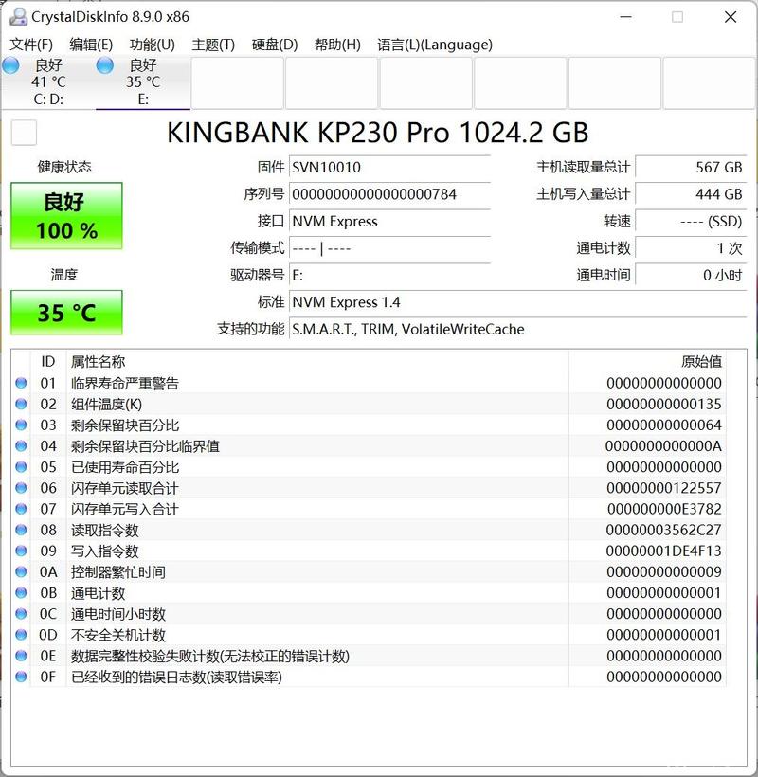This screenshot has width=758, height=777.
Task: Click raw value 00000000000064 for 剩余保留块百分比
Action: pyautogui.click(x=664, y=425)
